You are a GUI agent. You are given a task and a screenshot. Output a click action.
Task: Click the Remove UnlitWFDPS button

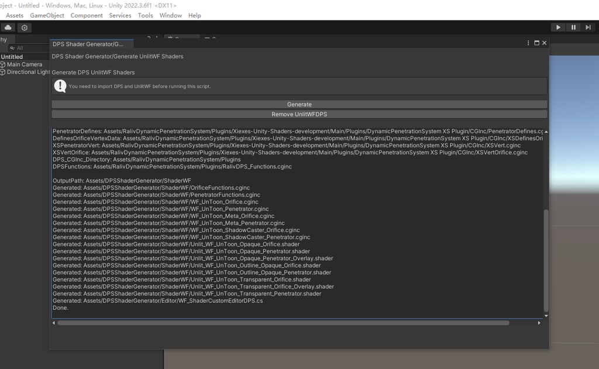pyautogui.click(x=299, y=114)
